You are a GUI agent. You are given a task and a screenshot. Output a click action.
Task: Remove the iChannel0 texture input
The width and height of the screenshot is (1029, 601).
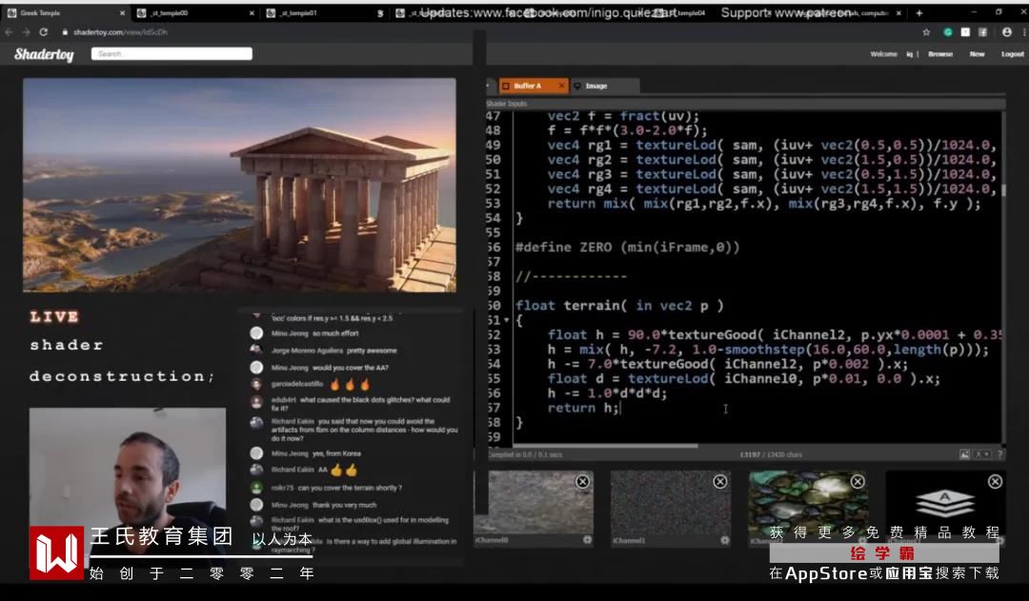click(582, 482)
